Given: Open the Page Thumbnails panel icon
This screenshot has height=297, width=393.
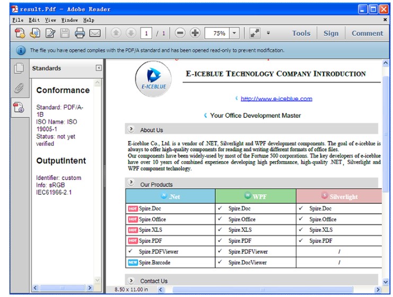Looking at the screenshot, I should point(19,68).
